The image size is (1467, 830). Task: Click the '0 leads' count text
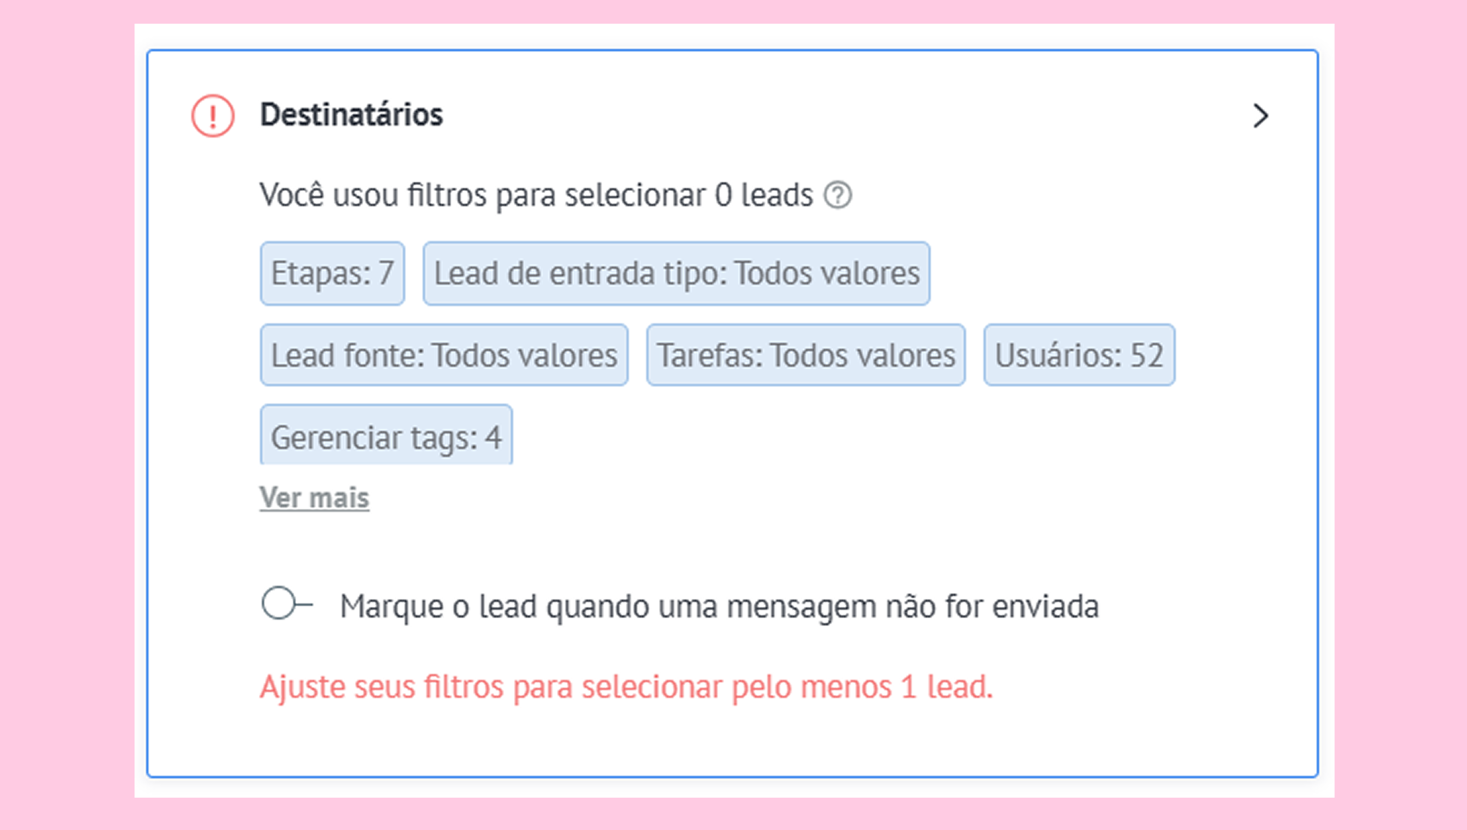pos(764,196)
